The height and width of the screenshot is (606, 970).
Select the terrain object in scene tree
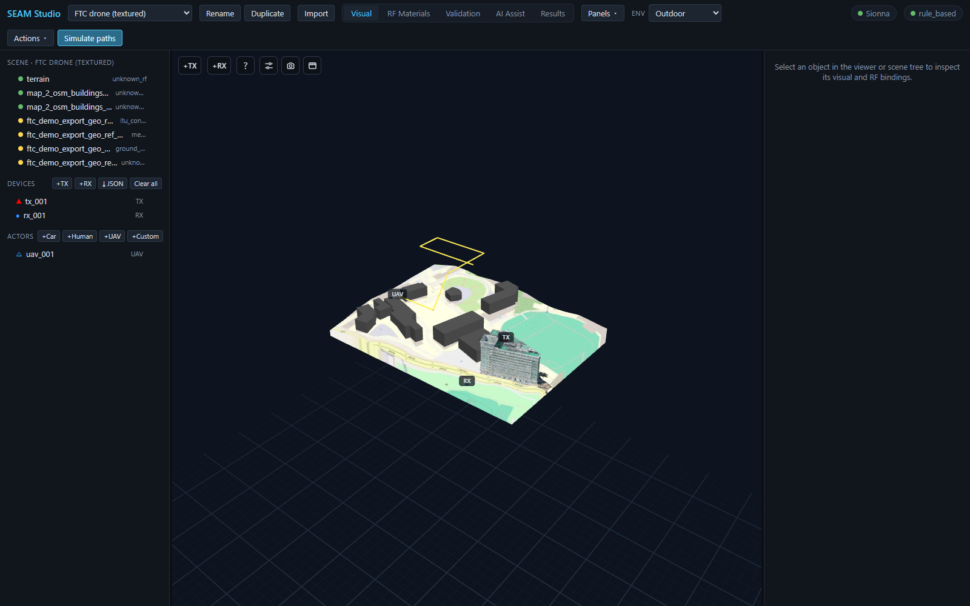point(84,79)
